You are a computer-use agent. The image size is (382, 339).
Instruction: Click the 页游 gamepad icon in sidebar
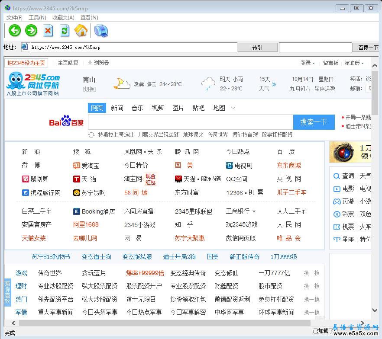337,201
